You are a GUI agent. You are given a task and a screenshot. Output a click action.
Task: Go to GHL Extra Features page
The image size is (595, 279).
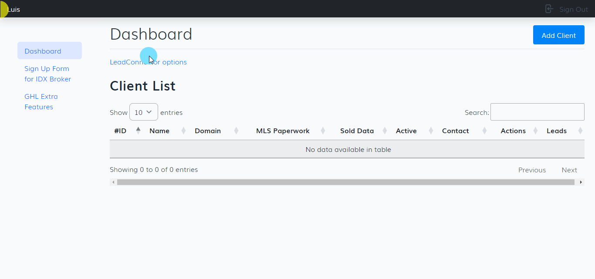pos(41,102)
